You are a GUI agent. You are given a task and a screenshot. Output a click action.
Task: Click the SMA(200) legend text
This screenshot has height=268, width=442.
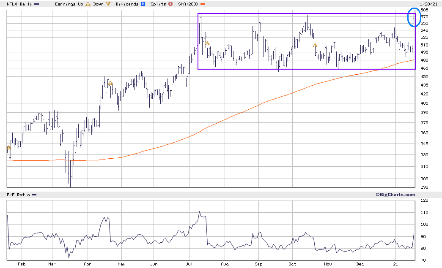[188, 4]
